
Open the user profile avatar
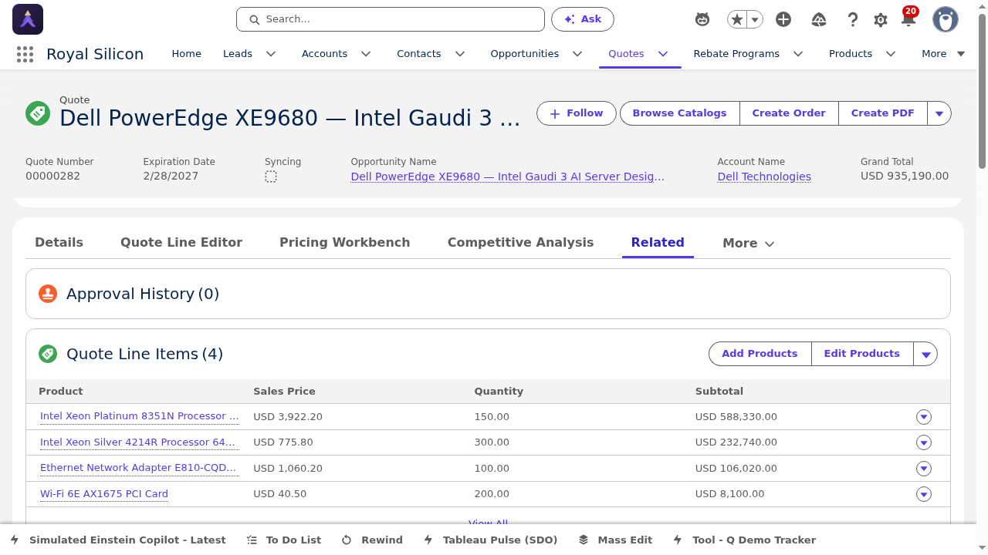946,19
